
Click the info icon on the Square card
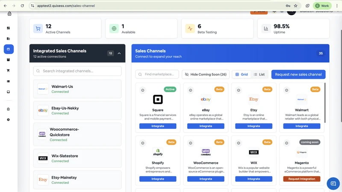143,90
